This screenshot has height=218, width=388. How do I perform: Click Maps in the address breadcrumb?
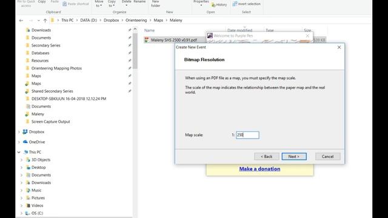point(158,20)
